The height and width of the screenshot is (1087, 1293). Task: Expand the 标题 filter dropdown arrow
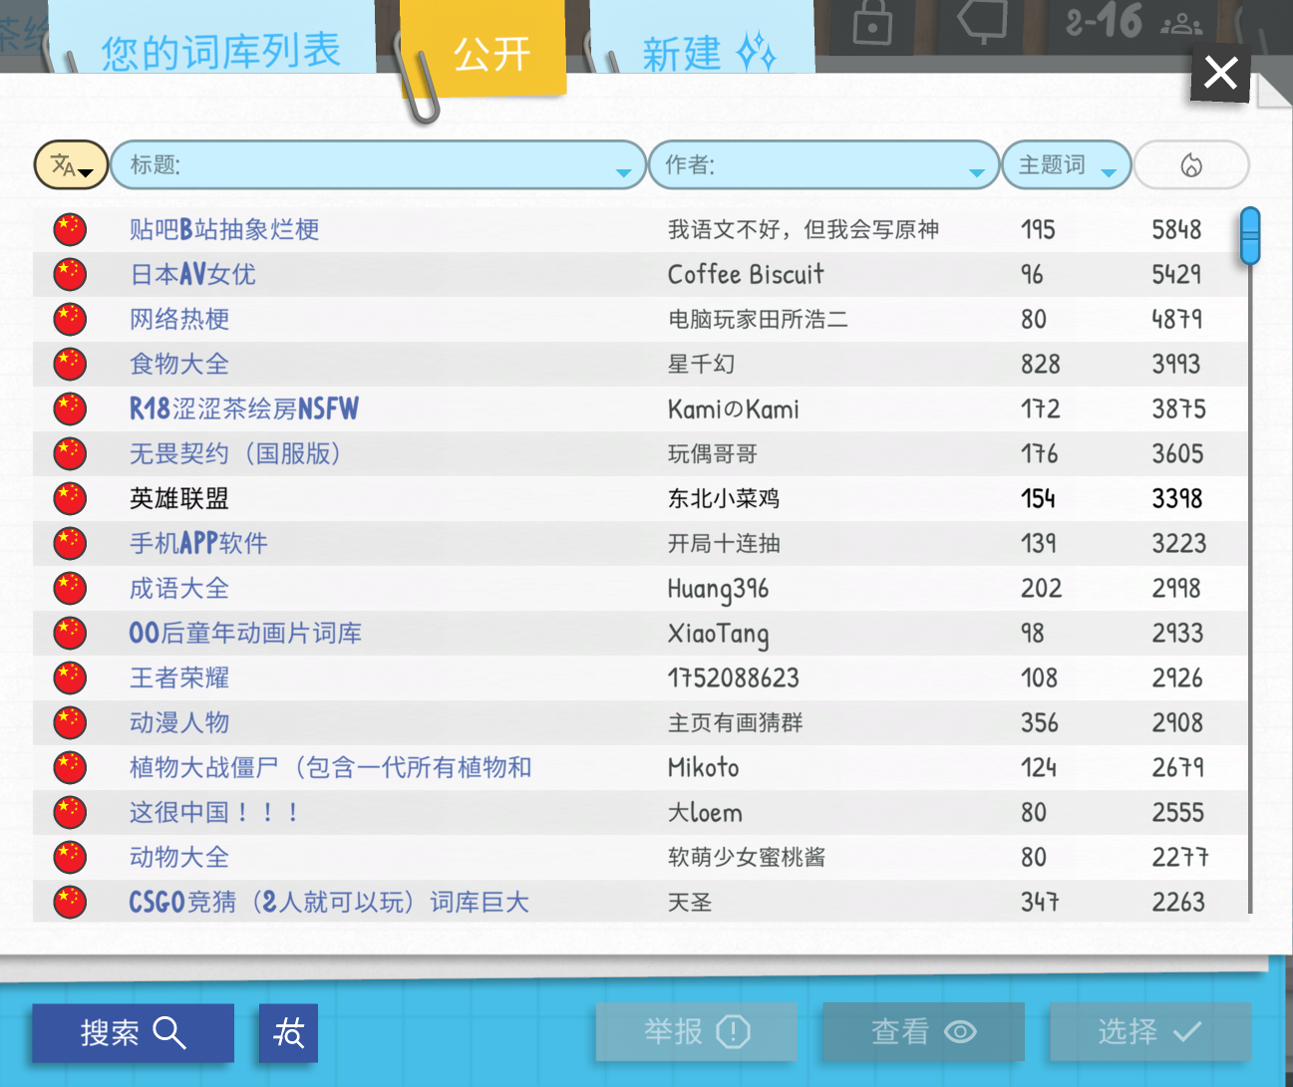[x=624, y=172]
